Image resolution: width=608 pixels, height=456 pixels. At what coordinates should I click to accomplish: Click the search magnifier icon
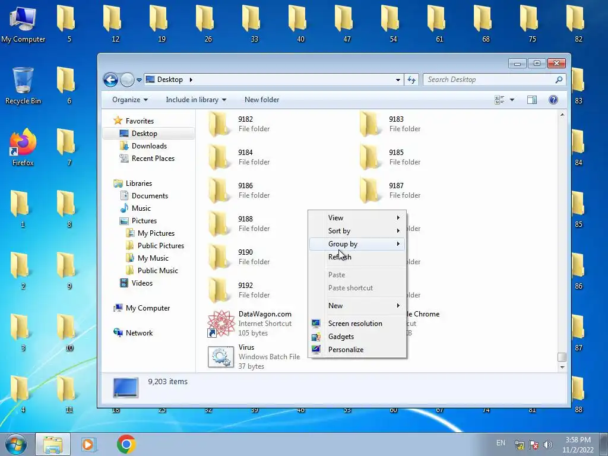559,80
